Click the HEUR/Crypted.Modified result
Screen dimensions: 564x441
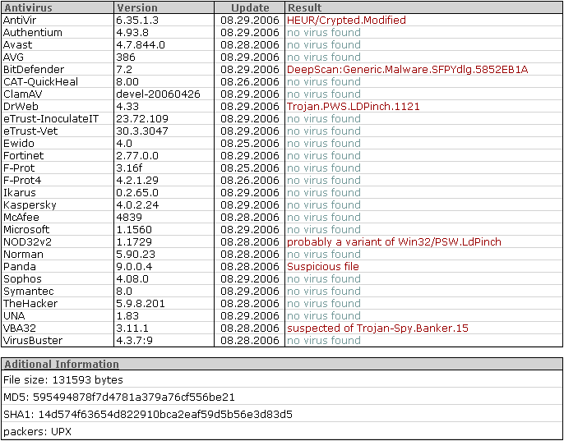tap(346, 21)
